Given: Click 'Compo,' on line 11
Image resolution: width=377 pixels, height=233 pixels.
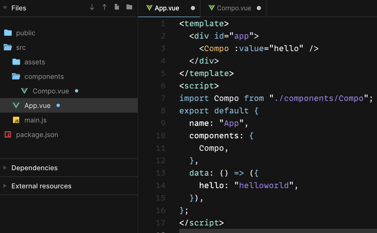Looking at the screenshot, I should tap(214, 148).
